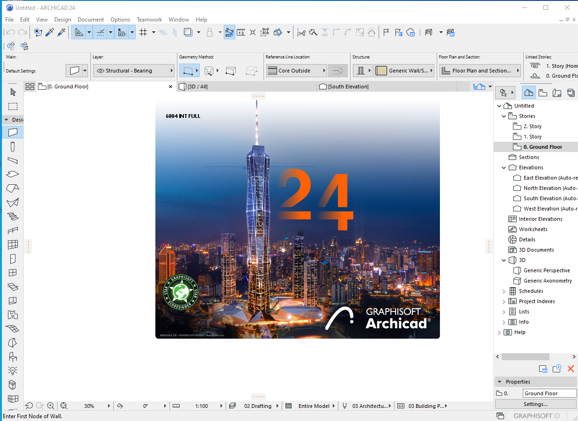Click the Zoom In magnifier icon
The image size is (578, 421).
coord(51,406)
